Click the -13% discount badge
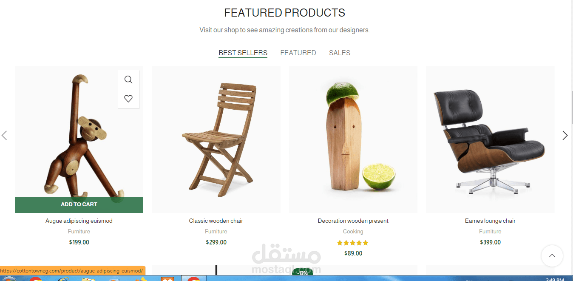This screenshot has height=281, width=573. 303,272
